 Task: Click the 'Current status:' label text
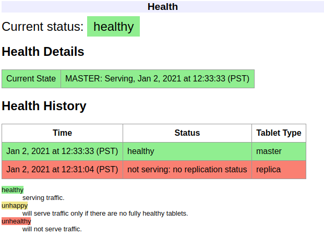tap(43, 27)
